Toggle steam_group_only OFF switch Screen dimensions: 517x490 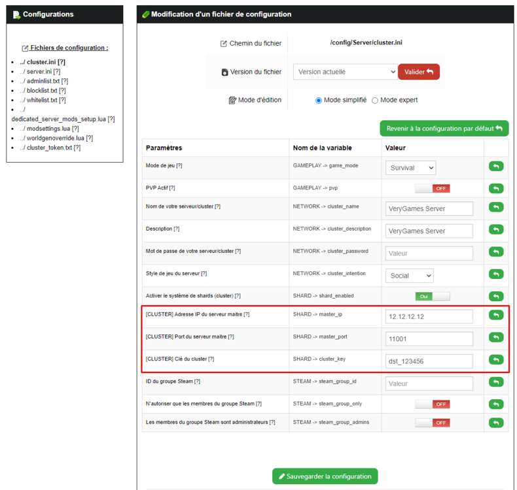point(433,404)
